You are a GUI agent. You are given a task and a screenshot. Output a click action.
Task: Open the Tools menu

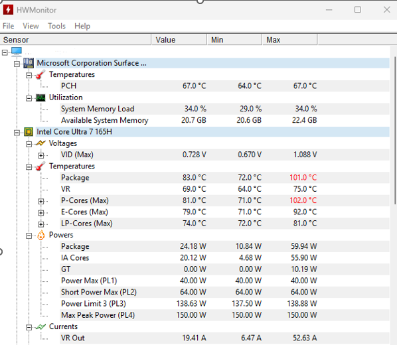pos(56,26)
